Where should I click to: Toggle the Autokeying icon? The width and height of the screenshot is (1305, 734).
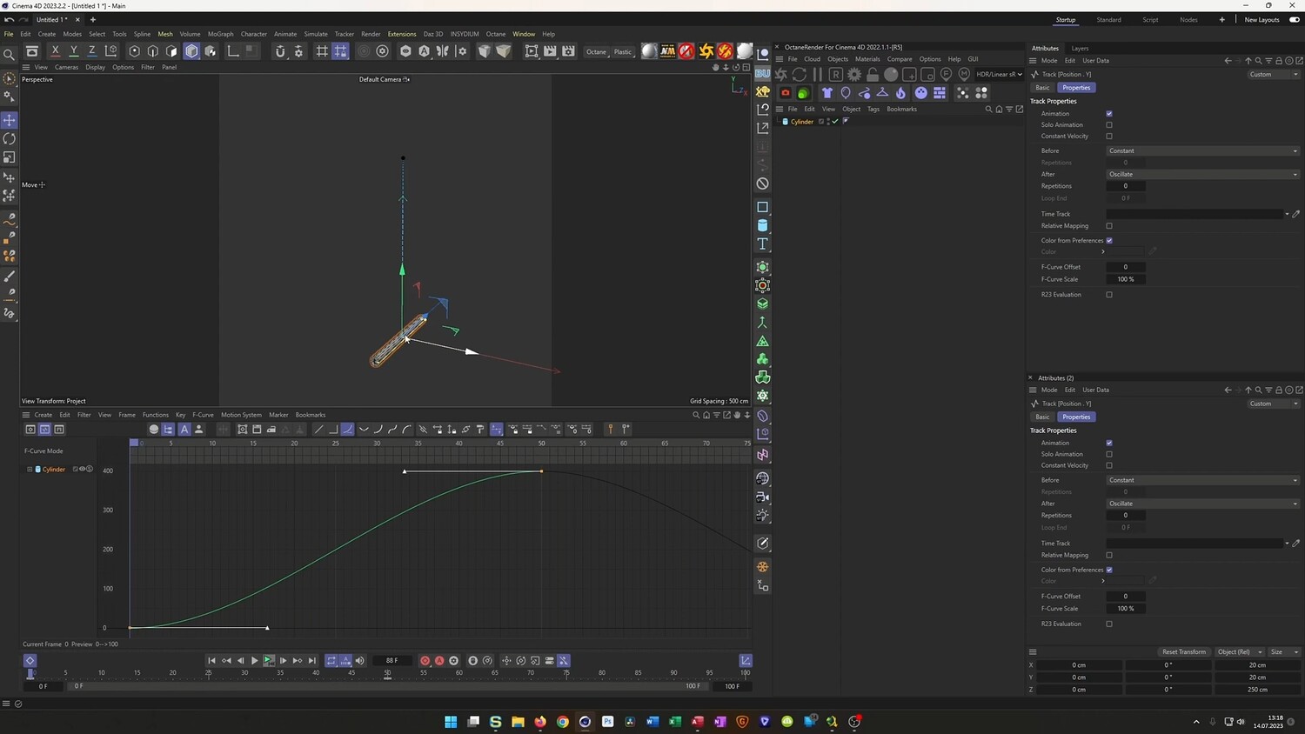coord(439,661)
